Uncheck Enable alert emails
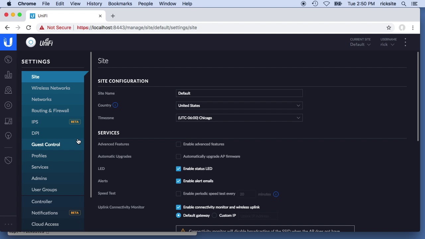 [179, 181]
